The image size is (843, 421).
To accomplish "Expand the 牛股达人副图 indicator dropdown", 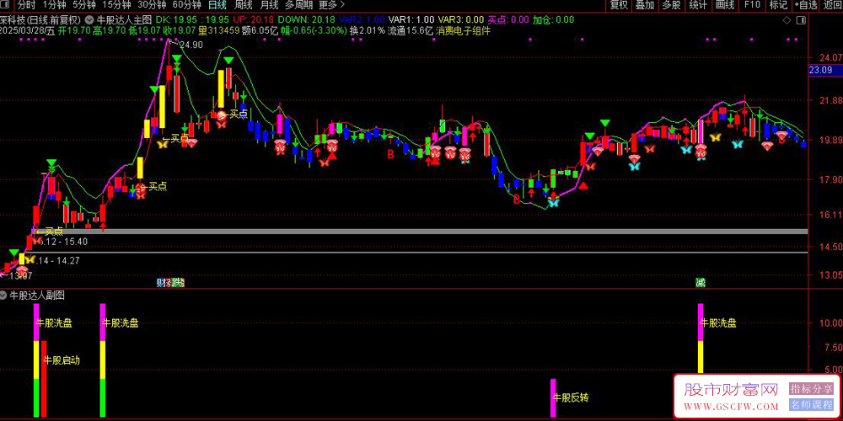I will [4, 296].
